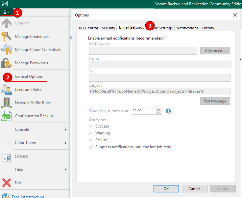Screen dimensions: 242x198
Task: Toggle Suppress notifications until last retry
Action: [91, 147]
